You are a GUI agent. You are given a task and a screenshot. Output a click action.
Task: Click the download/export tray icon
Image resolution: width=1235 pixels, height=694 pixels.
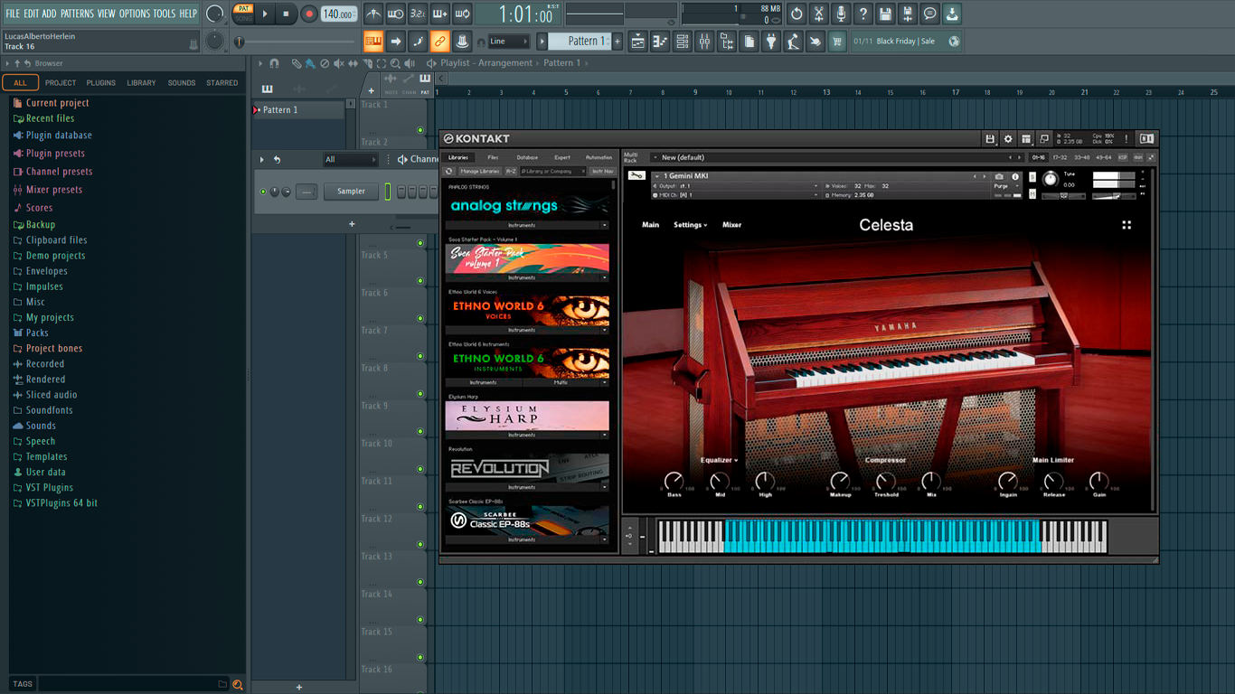pyautogui.click(x=952, y=14)
